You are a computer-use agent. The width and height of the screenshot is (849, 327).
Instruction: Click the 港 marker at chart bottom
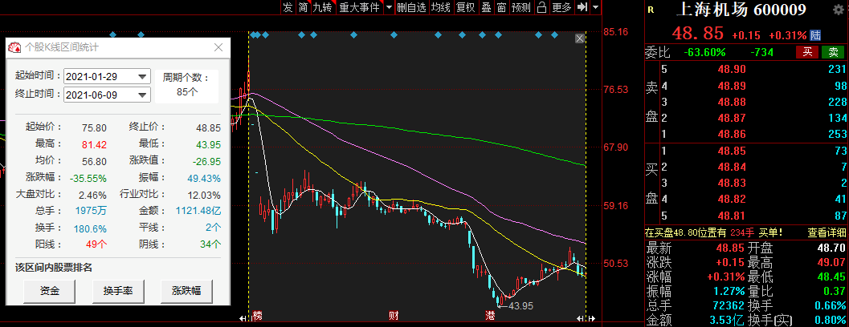pyautogui.click(x=490, y=316)
